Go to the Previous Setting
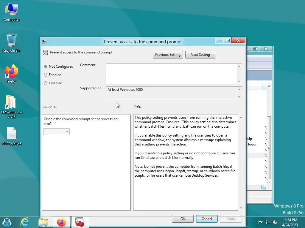The height and width of the screenshot is (228, 305). coord(168,55)
